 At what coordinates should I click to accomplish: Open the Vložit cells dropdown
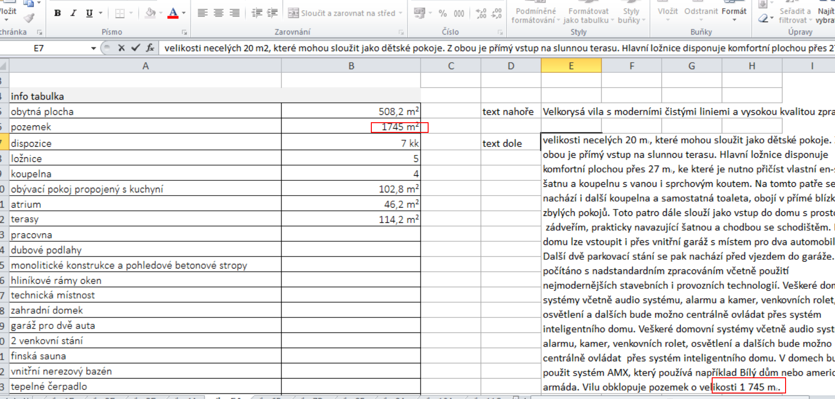(668, 15)
